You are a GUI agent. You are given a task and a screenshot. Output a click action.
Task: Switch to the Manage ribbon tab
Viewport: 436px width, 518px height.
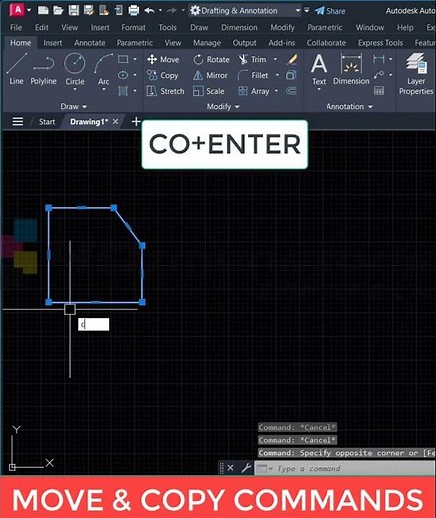tap(207, 43)
